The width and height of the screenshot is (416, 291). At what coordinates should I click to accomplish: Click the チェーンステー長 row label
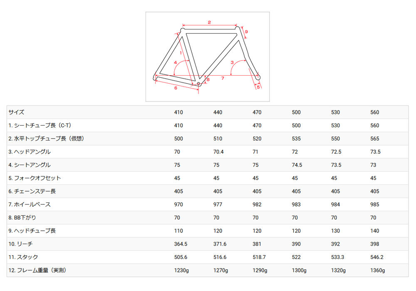coord(32,191)
